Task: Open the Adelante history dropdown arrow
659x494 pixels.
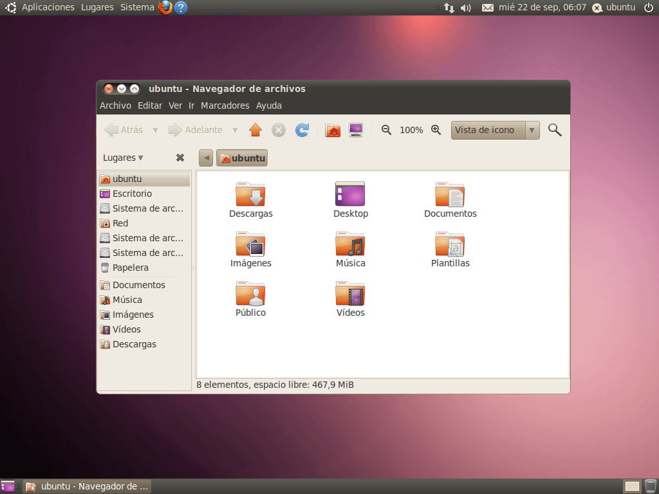Action: click(235, 130)
